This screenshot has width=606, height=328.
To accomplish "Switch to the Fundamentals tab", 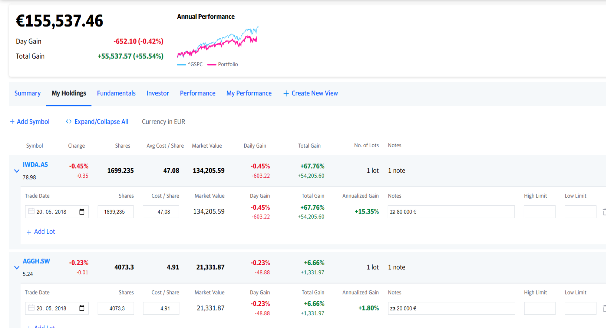I will point(116,93).
